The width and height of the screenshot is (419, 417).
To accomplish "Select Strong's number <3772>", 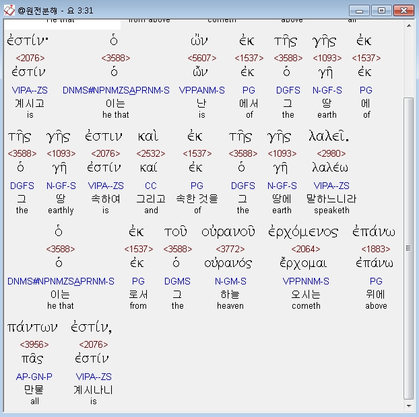I will [230, 249].
